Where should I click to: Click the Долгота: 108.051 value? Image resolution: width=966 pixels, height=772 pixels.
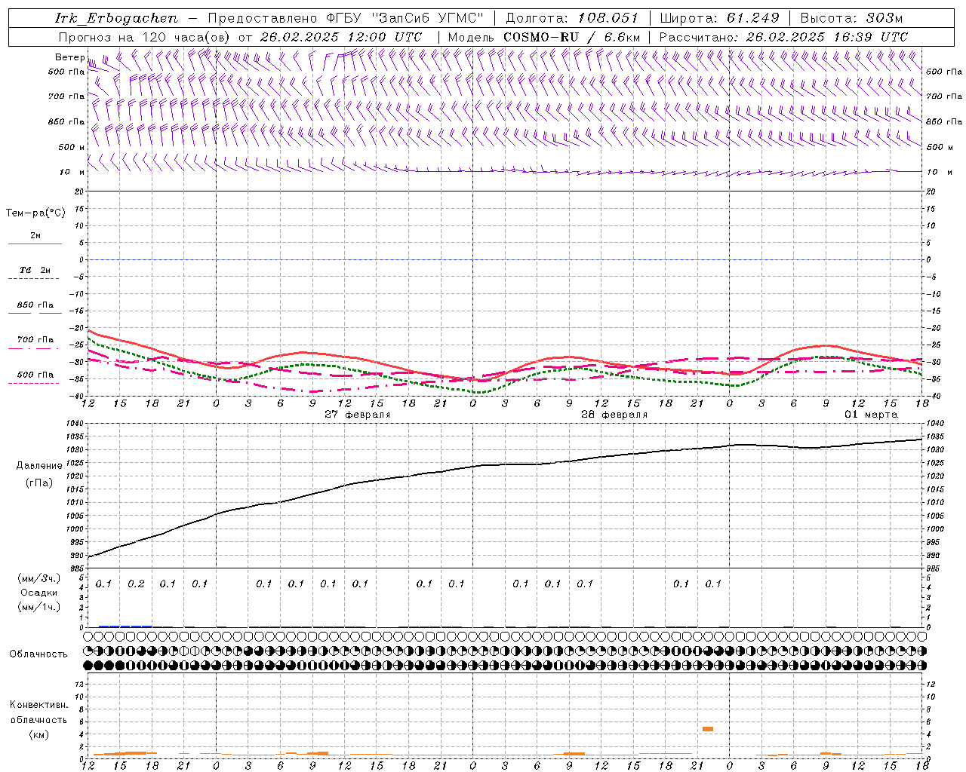572,18
